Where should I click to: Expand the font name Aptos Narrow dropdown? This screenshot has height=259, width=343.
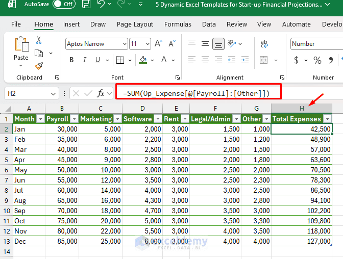(x=125, y=44)
